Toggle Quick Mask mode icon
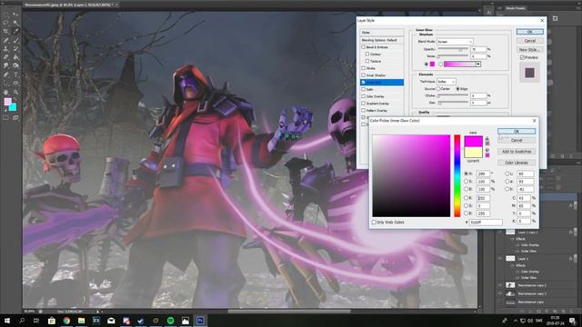 point(6,117)
